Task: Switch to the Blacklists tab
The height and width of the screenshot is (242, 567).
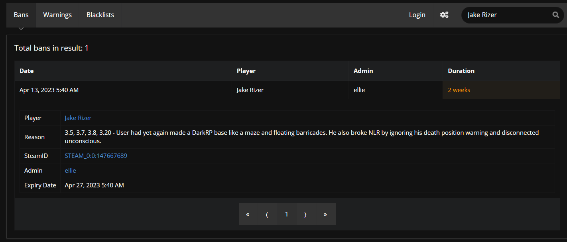Action: (x=100, y=15)
